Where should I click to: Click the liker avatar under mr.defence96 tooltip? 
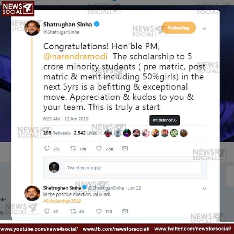164,133
